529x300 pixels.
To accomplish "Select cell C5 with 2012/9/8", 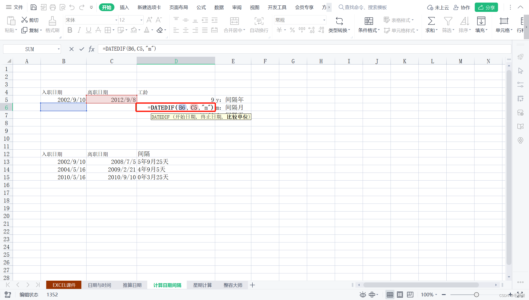I will coord(112,100).
